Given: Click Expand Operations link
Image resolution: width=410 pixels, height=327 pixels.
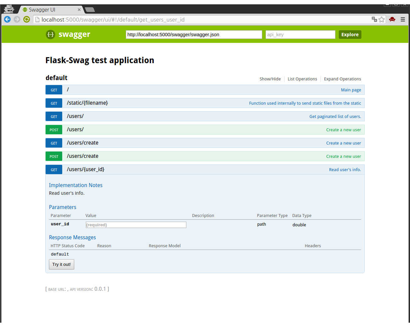Looking at the screenshot, I should 342,79.
